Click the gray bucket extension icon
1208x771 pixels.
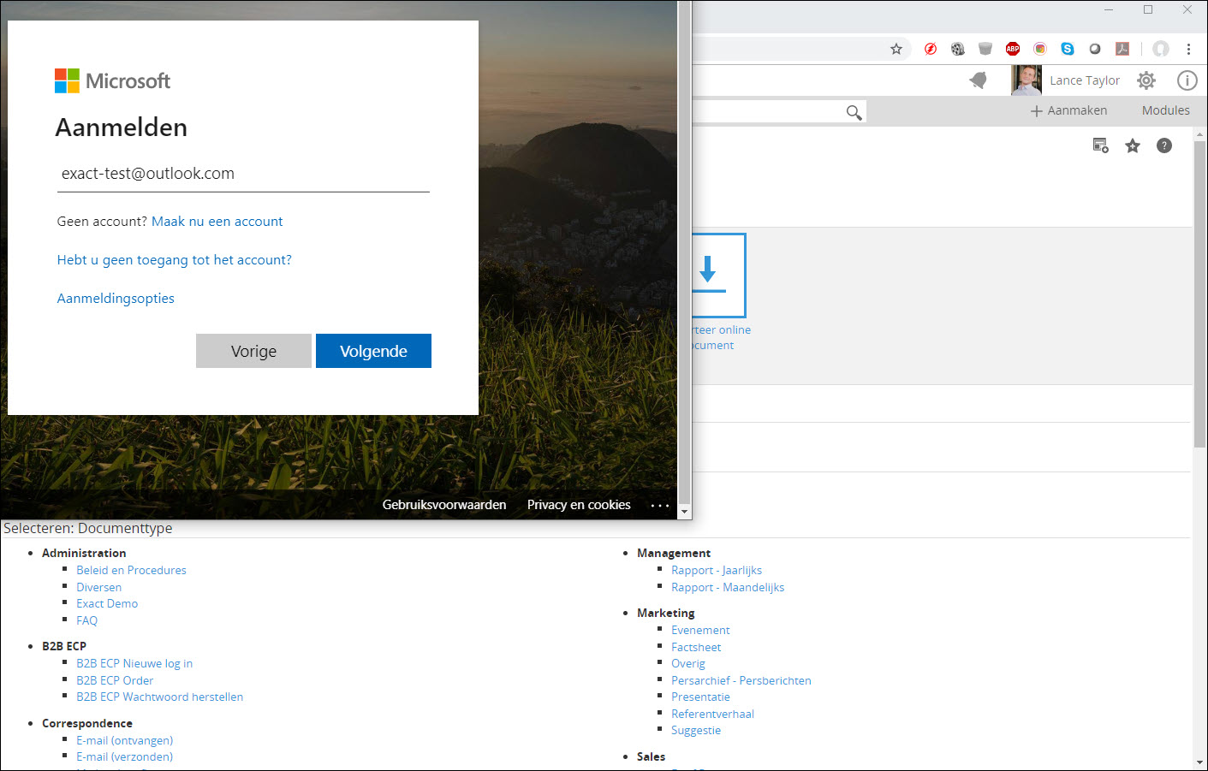985,49
